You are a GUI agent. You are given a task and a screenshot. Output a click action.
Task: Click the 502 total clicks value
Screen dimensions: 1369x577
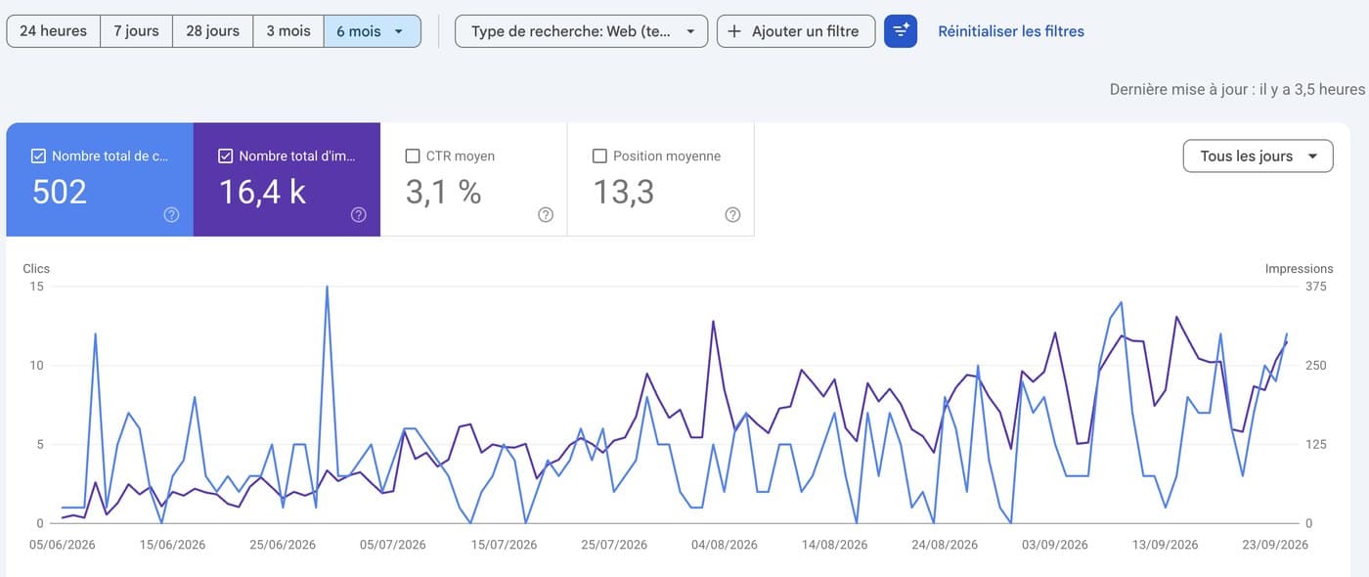point(60,192)
